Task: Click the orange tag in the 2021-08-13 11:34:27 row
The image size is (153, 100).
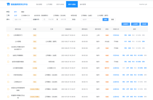Action: tap(35, 89)
